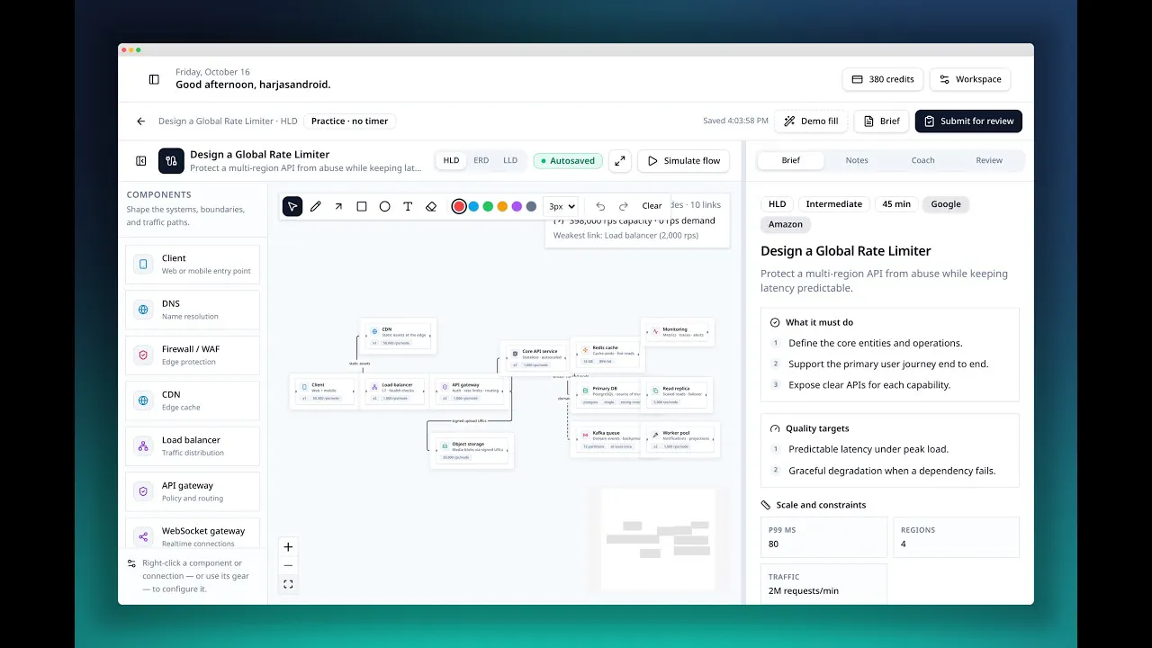Screen dimensions: 1152x648
Task: Open the 380 credits button
Action: 883,79
